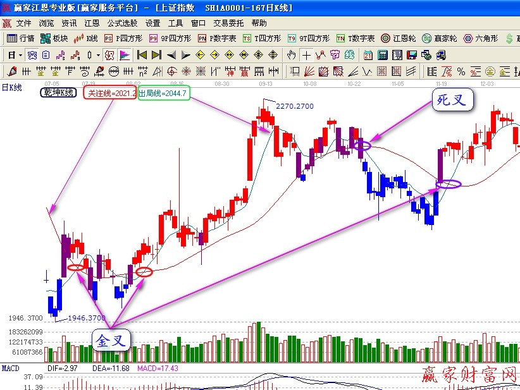520x390 pixels.
Task: Click the 2270.2700 peak price marker
Action: coord(294,106)
